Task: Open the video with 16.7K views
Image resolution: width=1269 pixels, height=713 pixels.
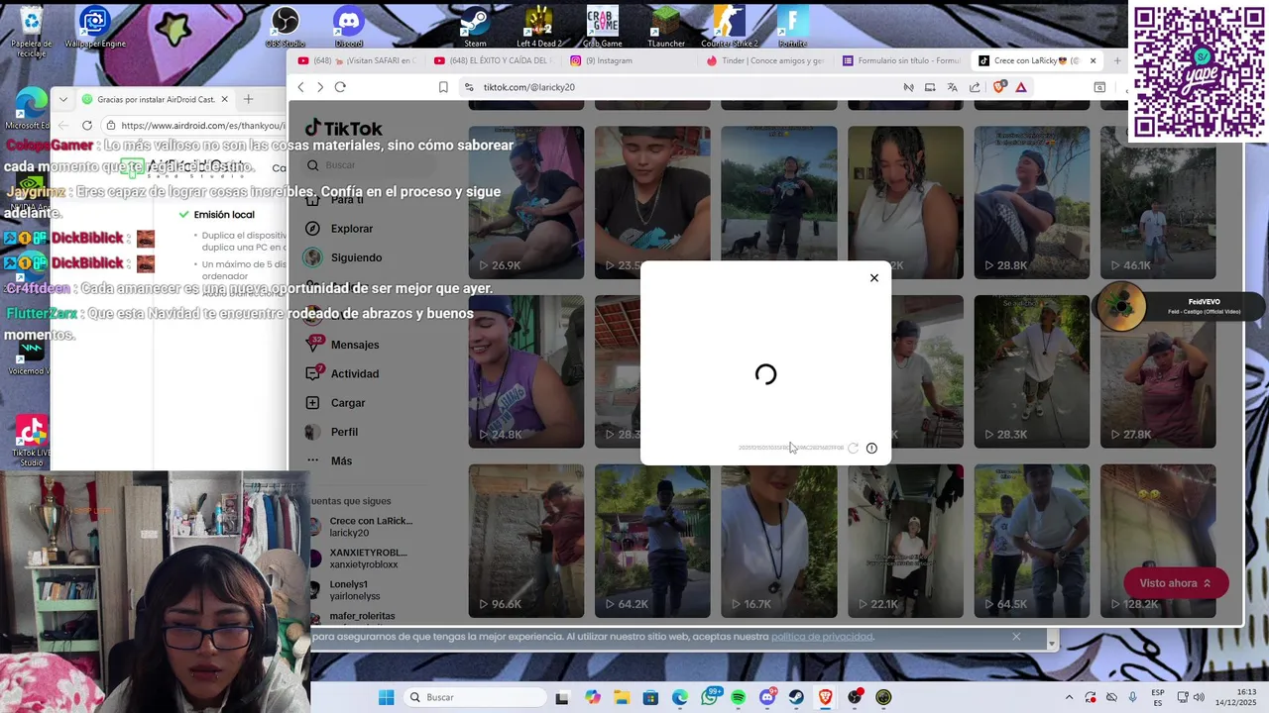Action: (779, 541)
